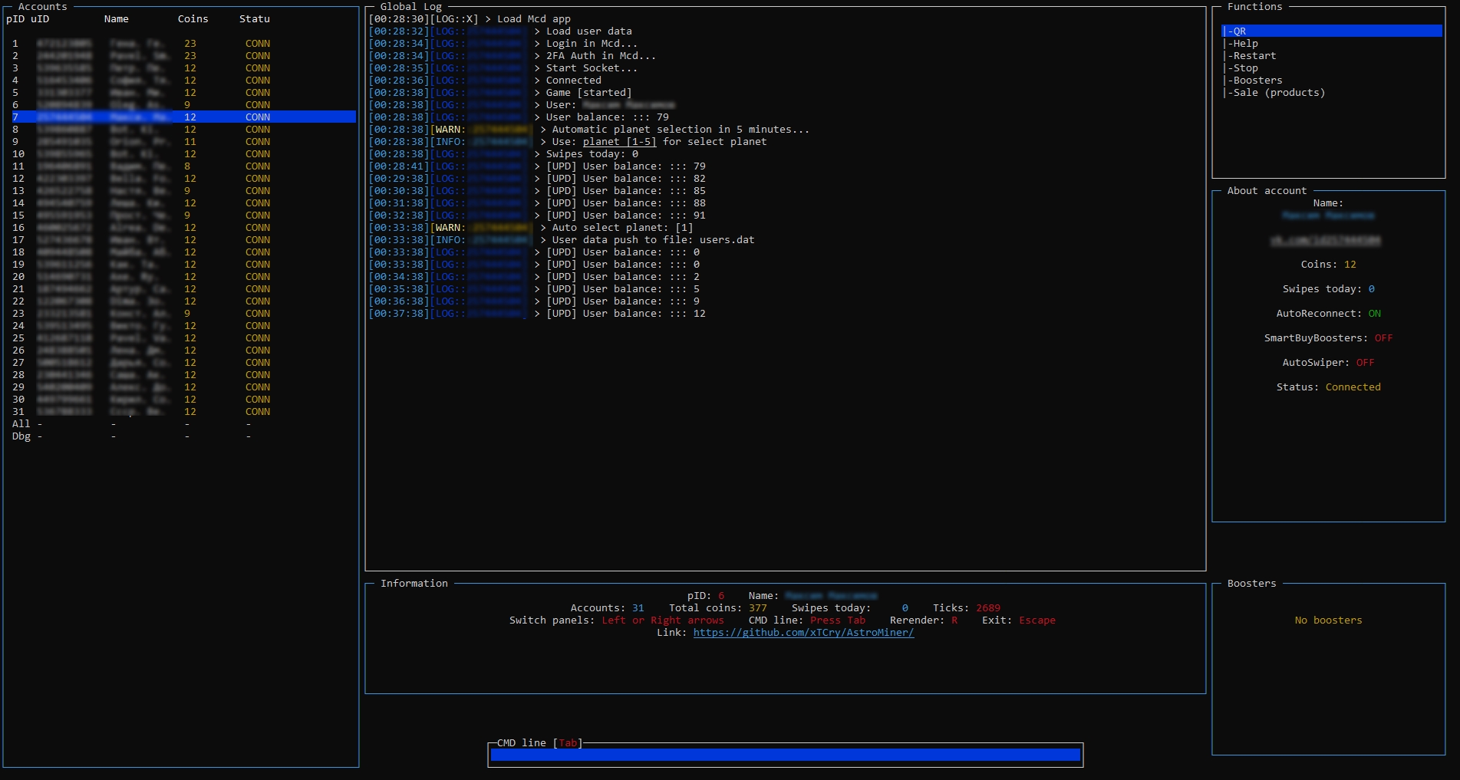1460x780 pixels.
Task: Focus the blue CMD line input
Action: click(786, 755)
